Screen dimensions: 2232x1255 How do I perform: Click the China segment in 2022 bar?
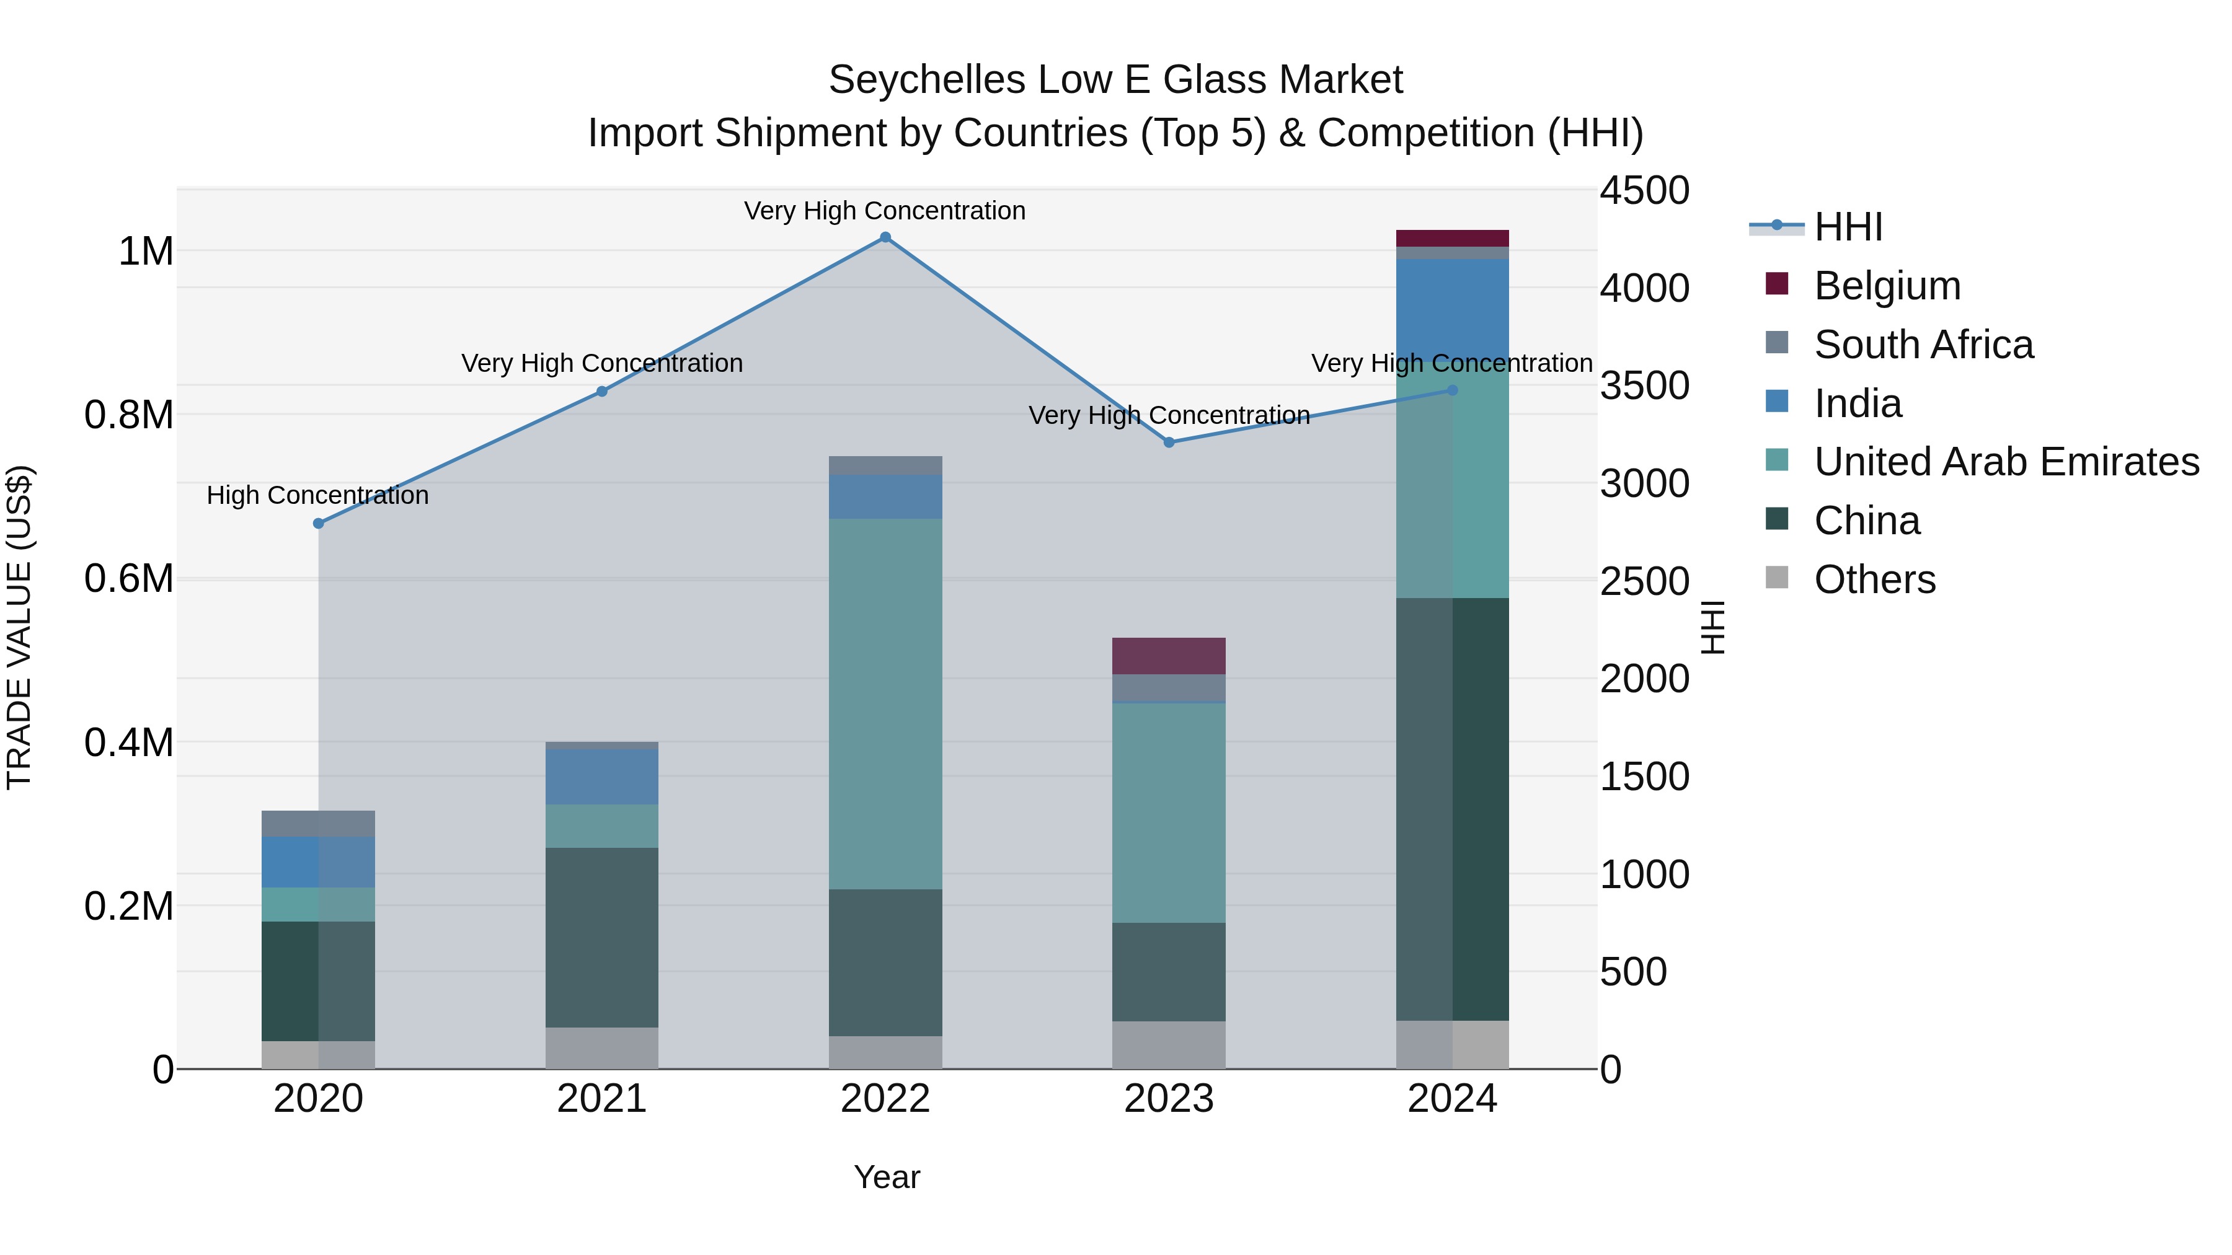click(885, 963)
